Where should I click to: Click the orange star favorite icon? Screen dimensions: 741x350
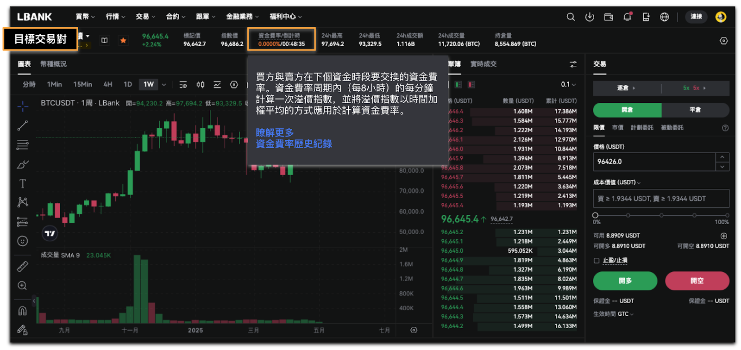click(123, 41)
